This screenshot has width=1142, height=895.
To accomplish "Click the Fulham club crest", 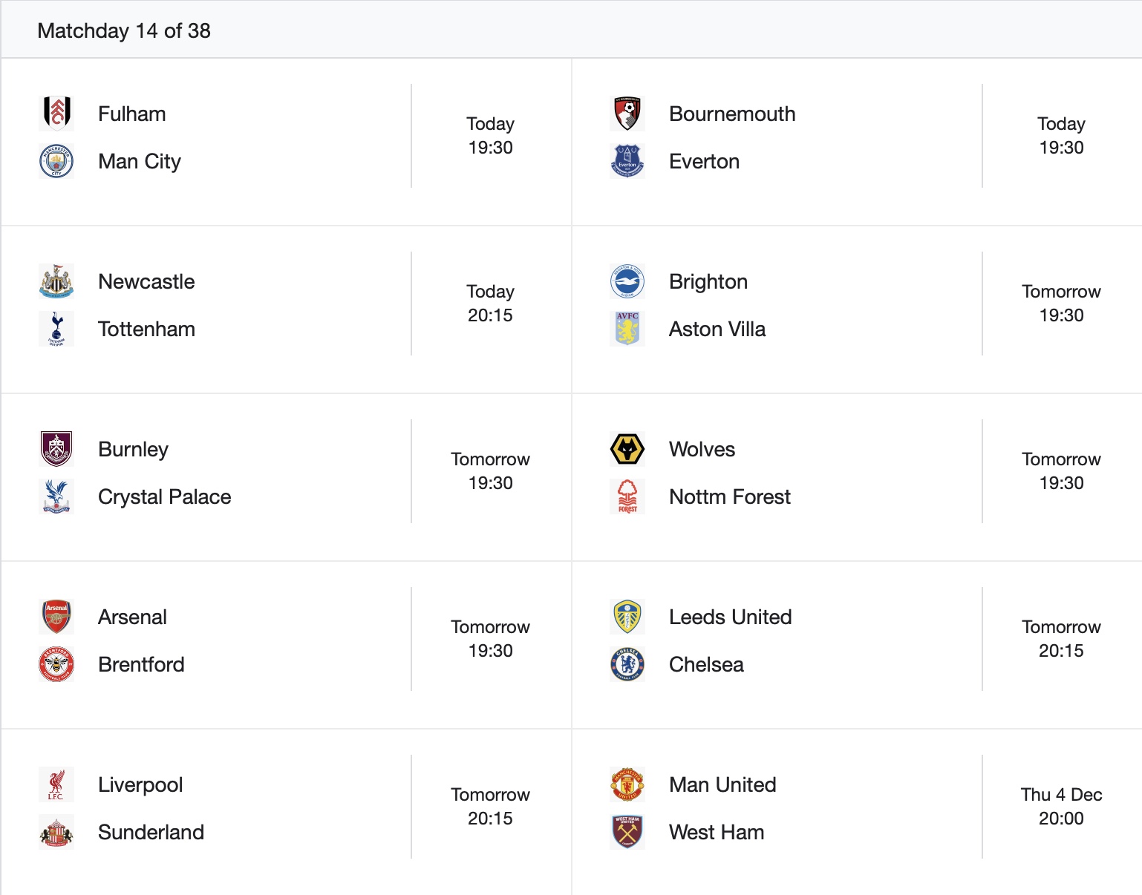I will click(56, 114).
